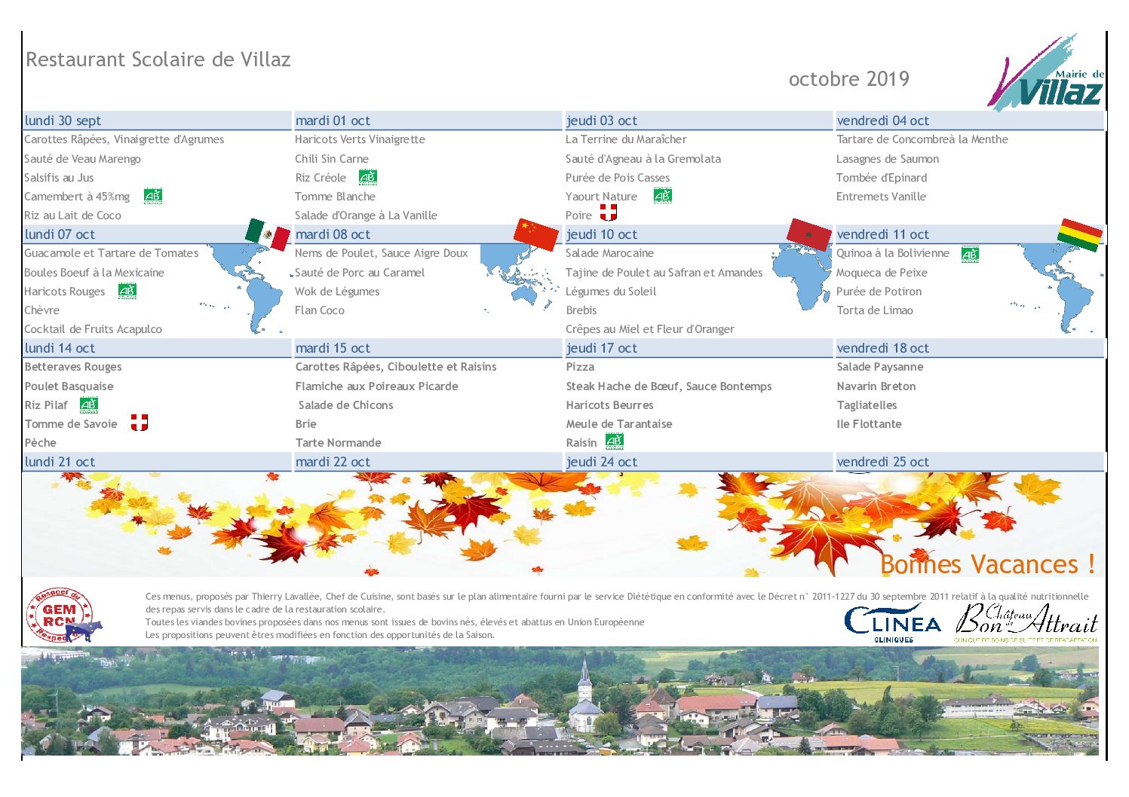Image resolution: width=1129 pixels, height=797 pixels.
Task: Click the Bonnes Vacances text
Action: point(988,563)
